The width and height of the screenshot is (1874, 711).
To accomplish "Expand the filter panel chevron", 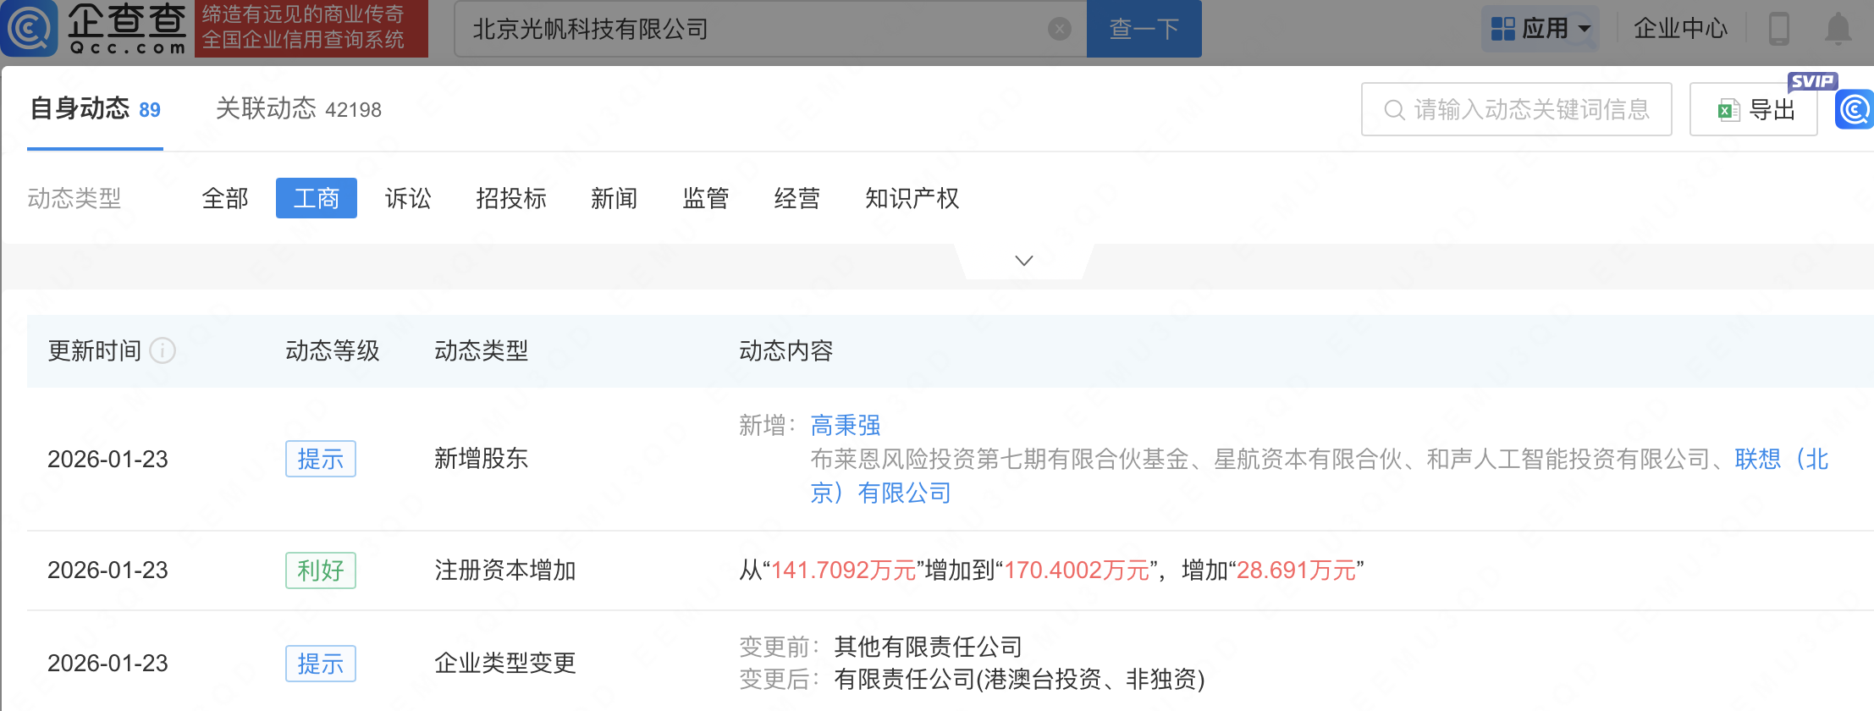I will click(x=1023, y=261).
